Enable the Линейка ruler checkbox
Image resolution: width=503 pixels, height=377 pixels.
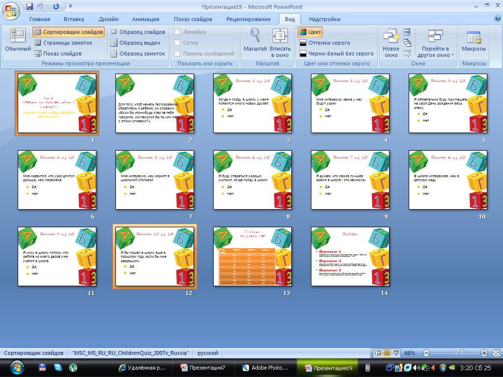(x=177, y=32)
